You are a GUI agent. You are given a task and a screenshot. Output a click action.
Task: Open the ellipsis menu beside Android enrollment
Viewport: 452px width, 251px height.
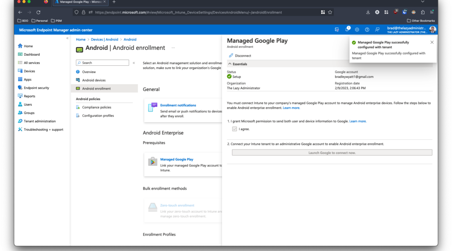click(173, 48)
